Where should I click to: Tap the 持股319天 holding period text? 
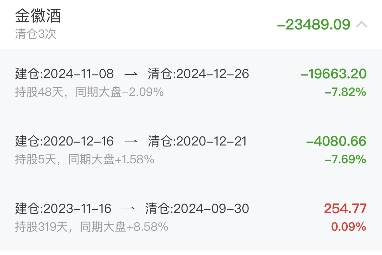pos(41,227)
